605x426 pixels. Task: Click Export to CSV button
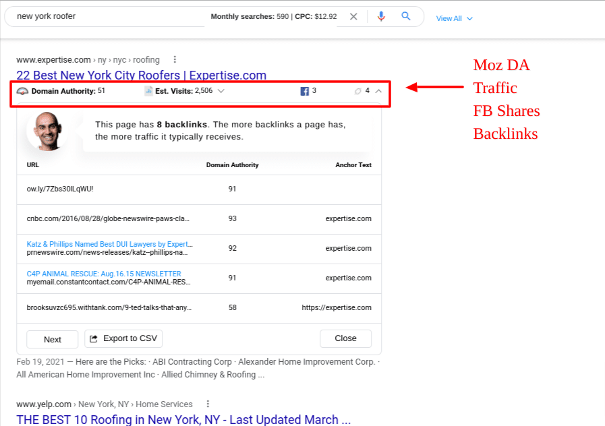(x=123, y=338)
